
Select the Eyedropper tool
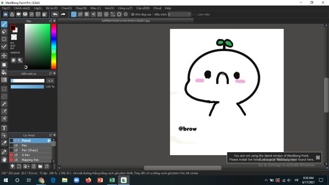pos(4,152)
